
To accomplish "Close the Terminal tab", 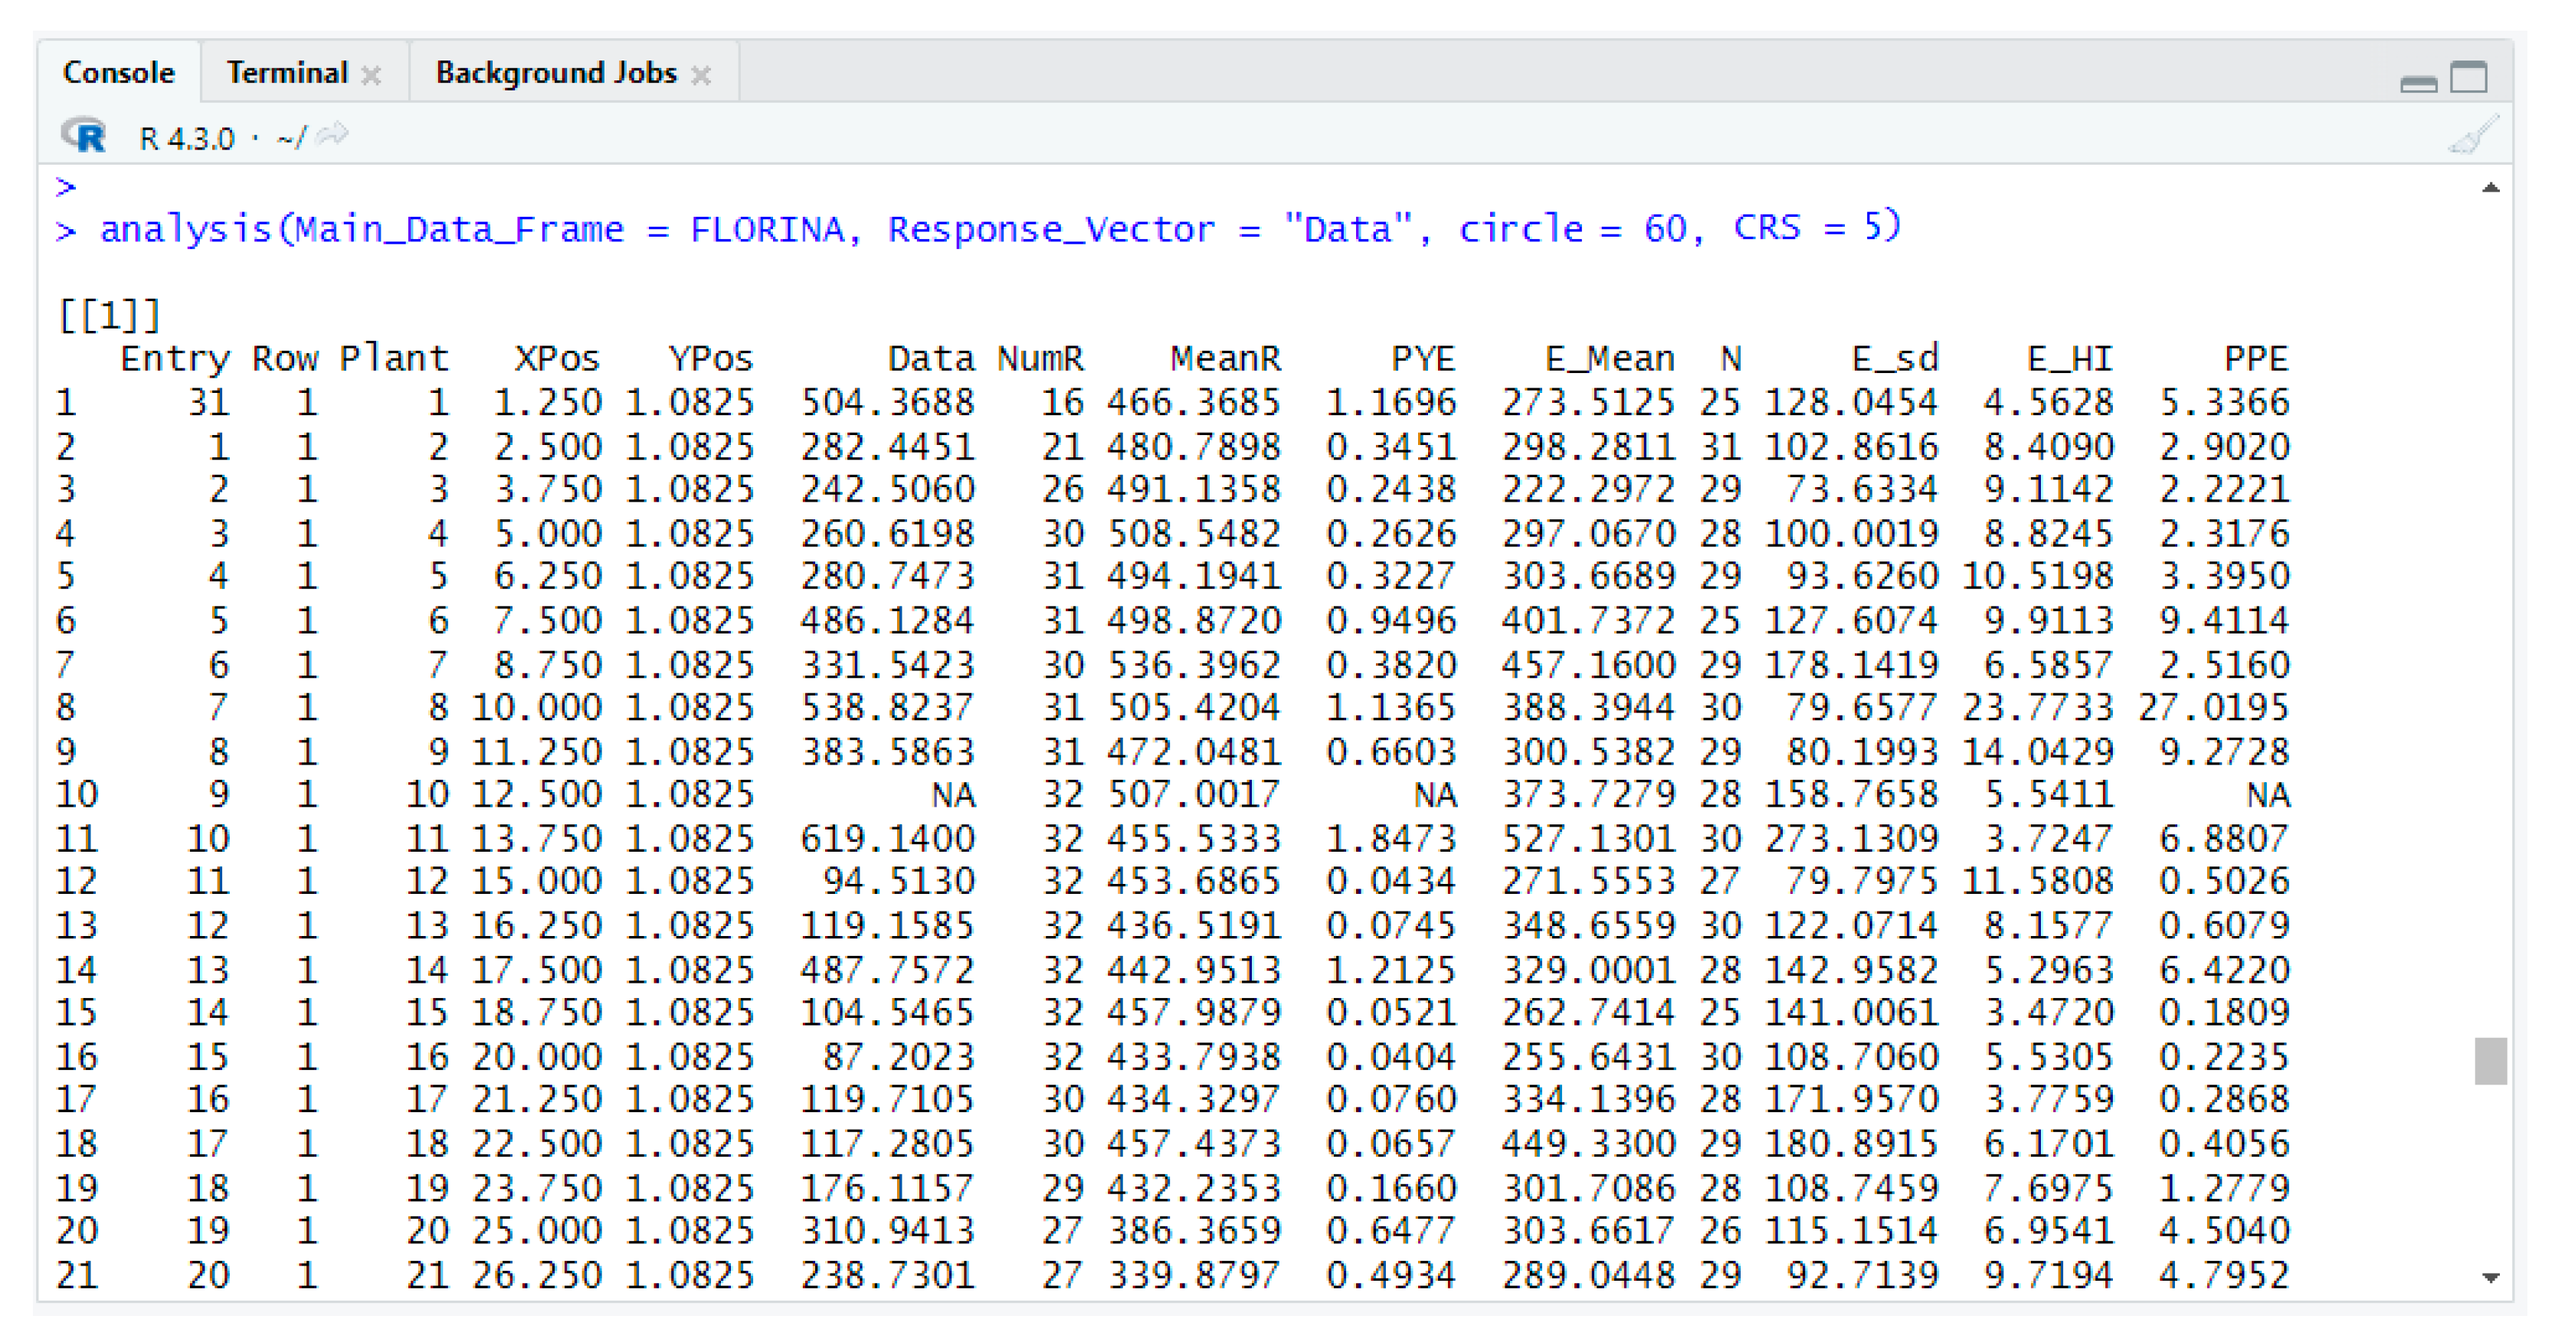I will pyautogui.click(x=372, y=75).
